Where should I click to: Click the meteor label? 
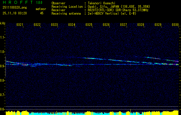pos(41,9)
